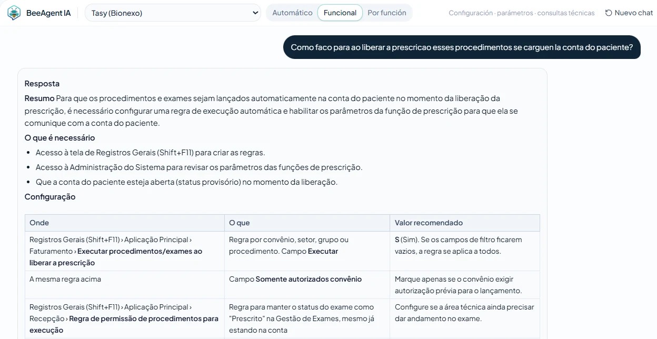Viewport: 657px width, 339px height.
Task: Click 'Executar procedimentos/exames ao liberar a prescrição' cell
Action: click(125, 251)
